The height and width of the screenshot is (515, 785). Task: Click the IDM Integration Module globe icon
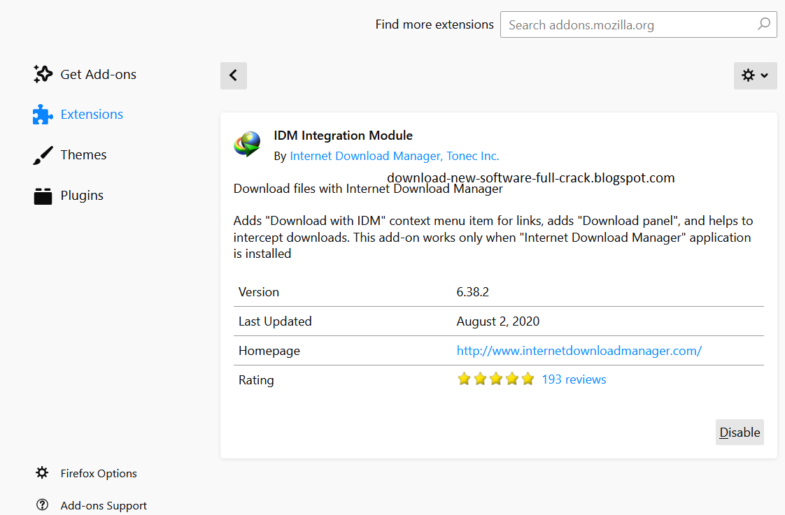(x=247, y=144)
